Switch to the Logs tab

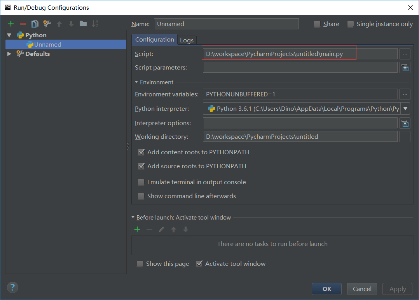point(187,40)
